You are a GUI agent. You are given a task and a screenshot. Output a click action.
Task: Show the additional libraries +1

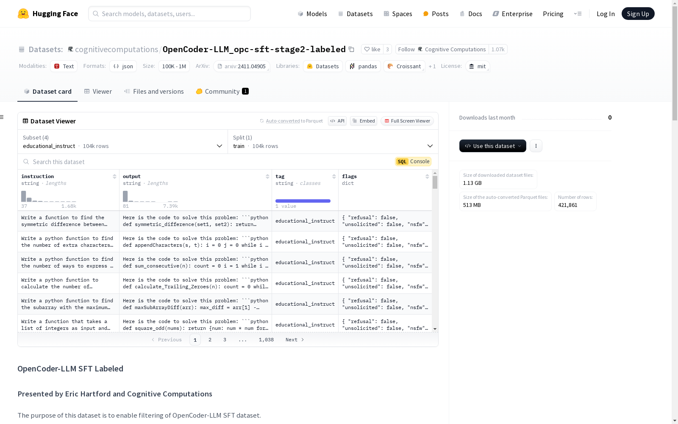pos(432,66)
